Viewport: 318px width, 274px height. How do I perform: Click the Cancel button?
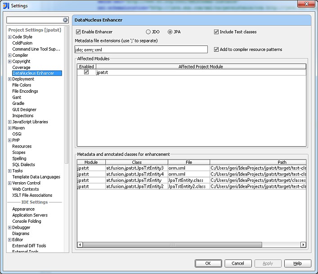point(238,264)
